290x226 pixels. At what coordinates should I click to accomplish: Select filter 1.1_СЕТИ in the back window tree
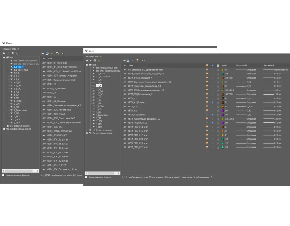(19, 66)
